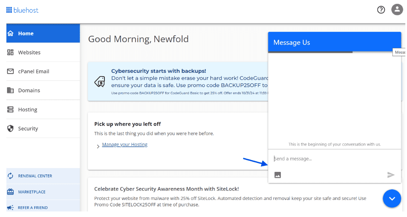Attach an image in the chat
The width and height of the screenshot is (407, 217).
point(277,175)
